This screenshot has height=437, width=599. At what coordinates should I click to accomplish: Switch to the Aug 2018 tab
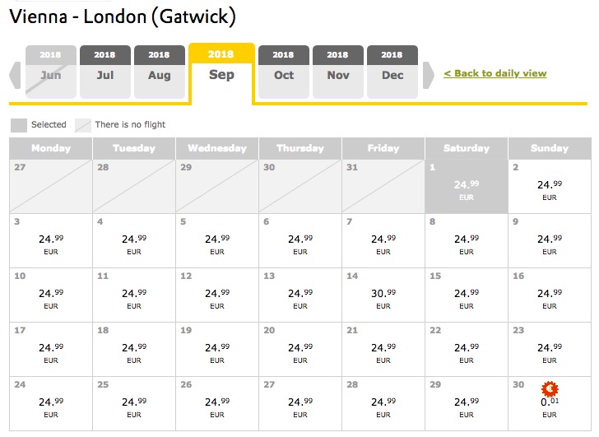click(160, 72)
